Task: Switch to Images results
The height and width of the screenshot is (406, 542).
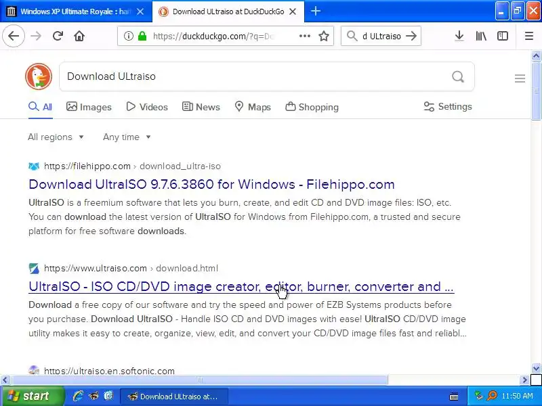Action: [89, 107]
